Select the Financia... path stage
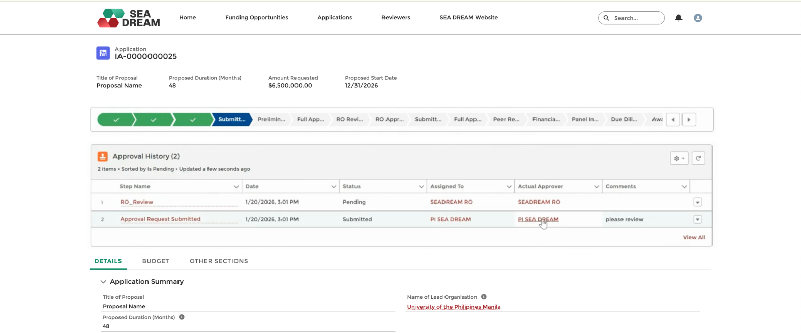Viewport: 801px width, 333px height. click(x=546, y=120)
